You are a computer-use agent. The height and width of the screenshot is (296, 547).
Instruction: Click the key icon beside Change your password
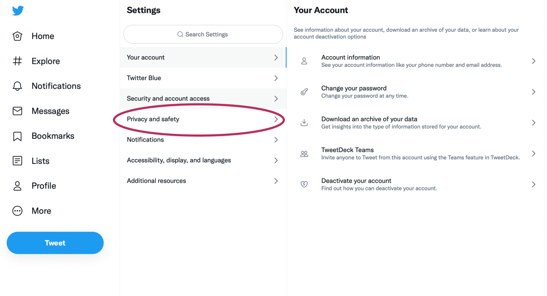pyautogui.click(x=304, y=92)
